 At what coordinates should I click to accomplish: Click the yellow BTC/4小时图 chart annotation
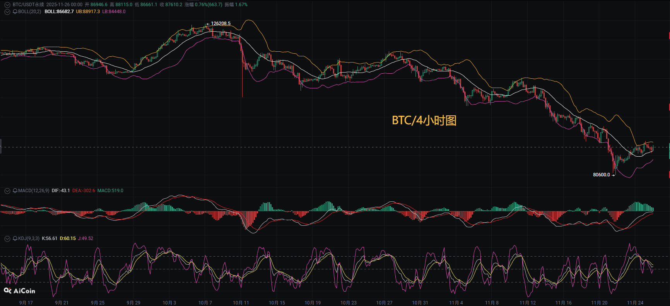tap(424, 120)
